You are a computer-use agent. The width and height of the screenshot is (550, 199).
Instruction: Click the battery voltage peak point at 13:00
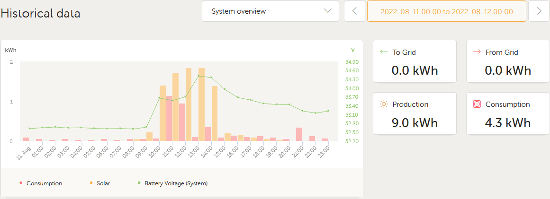point(198,76)
